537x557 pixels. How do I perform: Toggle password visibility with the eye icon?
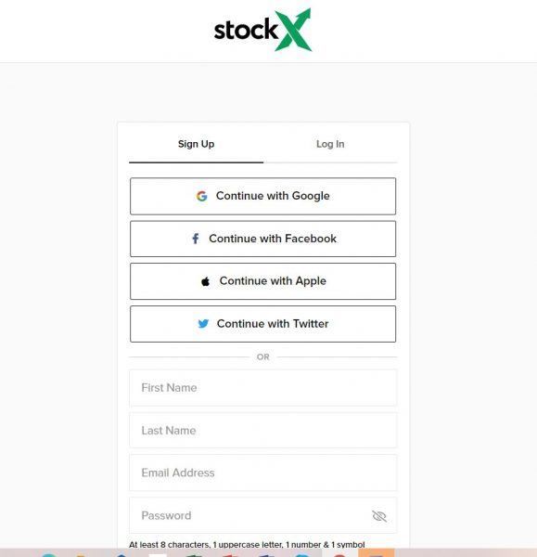point(379,516)
